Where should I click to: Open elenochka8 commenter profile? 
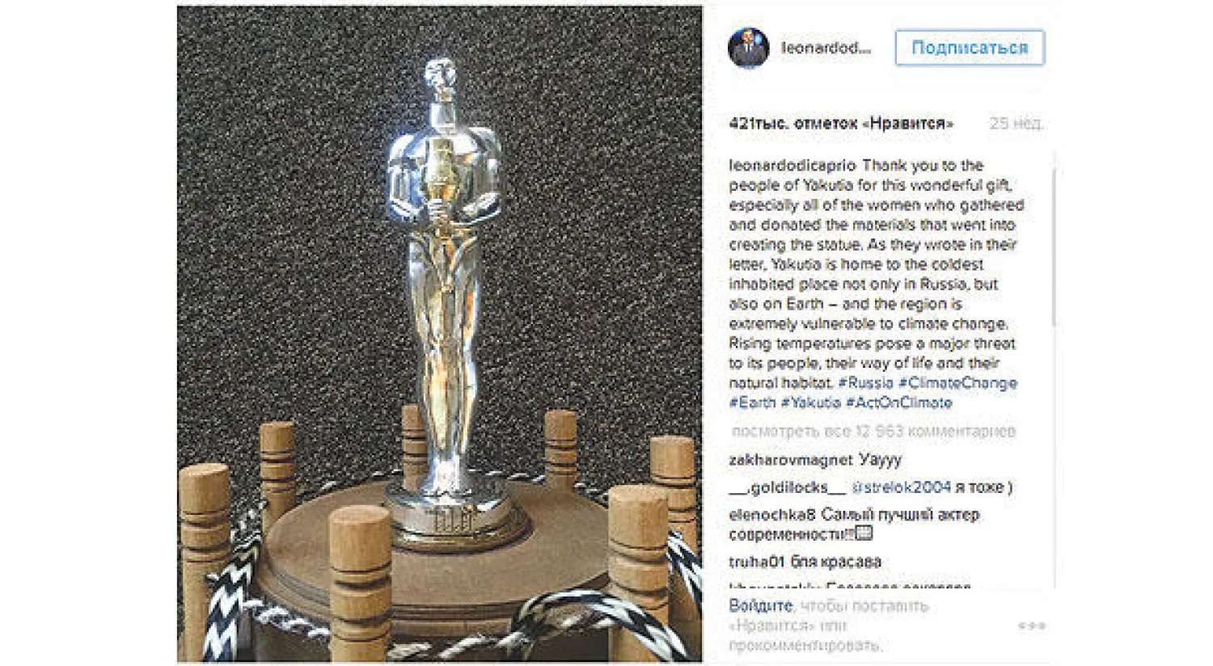pos(772,515)
